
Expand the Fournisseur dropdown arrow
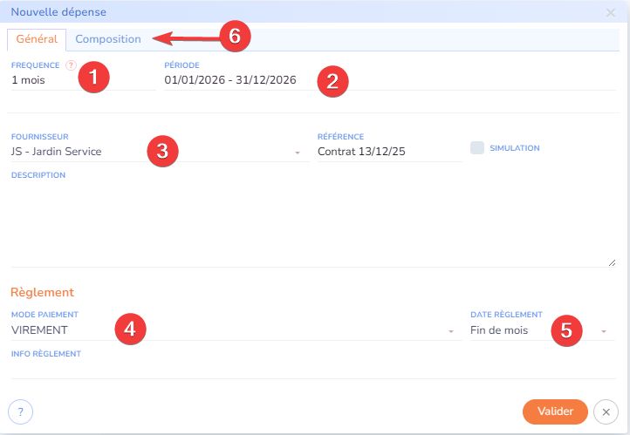pos(297,153)
